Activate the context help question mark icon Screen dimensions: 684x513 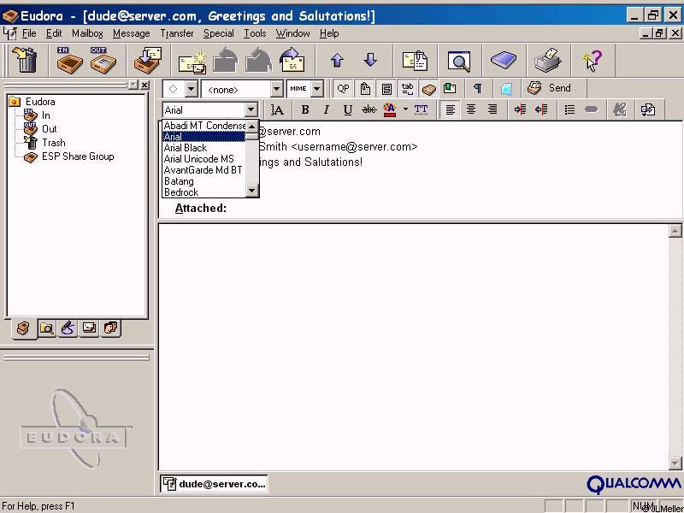tap(592, 60)
